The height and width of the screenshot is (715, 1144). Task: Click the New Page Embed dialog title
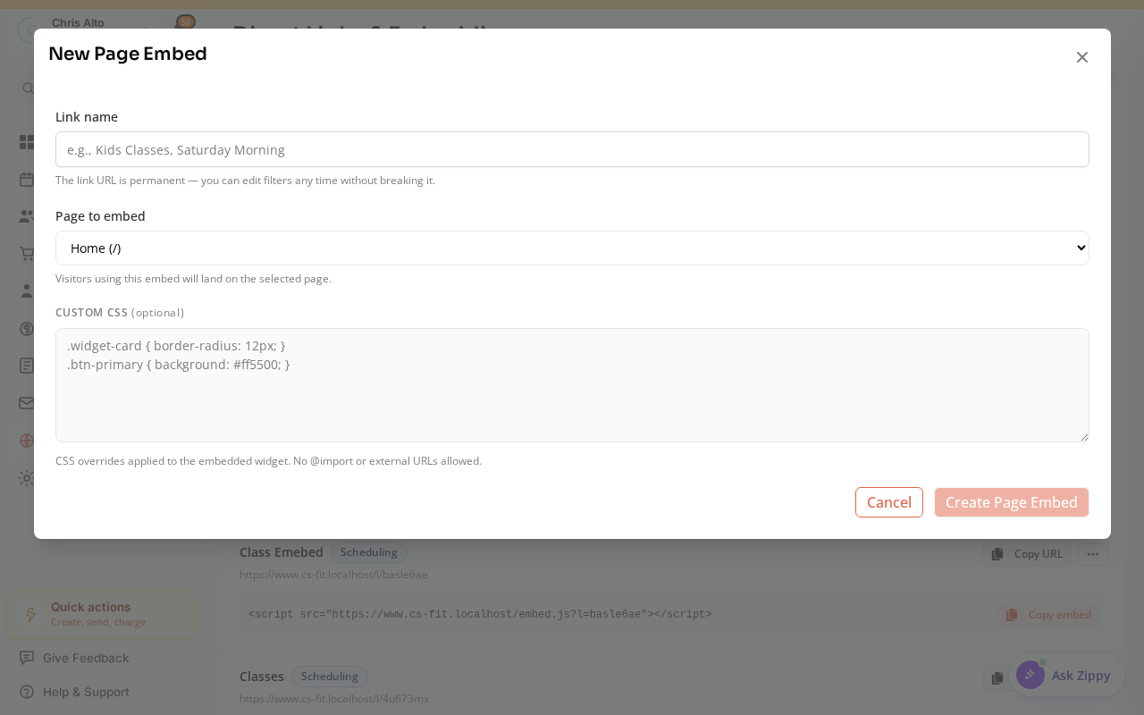click(x=128, y=54)
